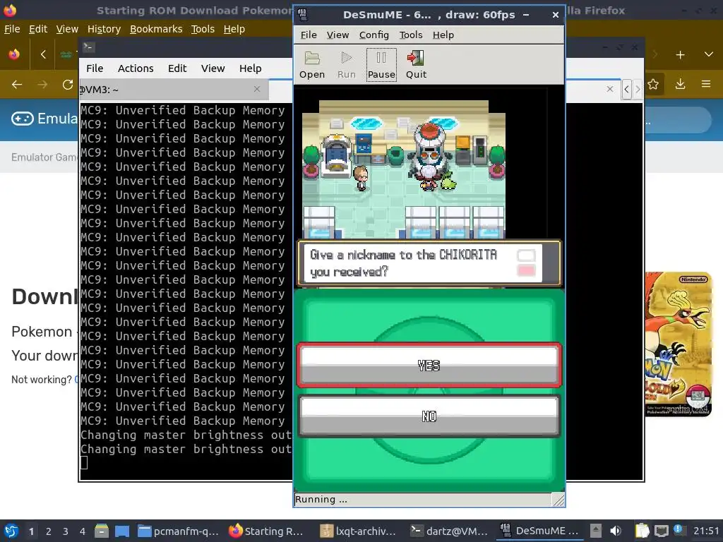
Task: Open Firefox hamburger application menu
Action: (706, 85)
